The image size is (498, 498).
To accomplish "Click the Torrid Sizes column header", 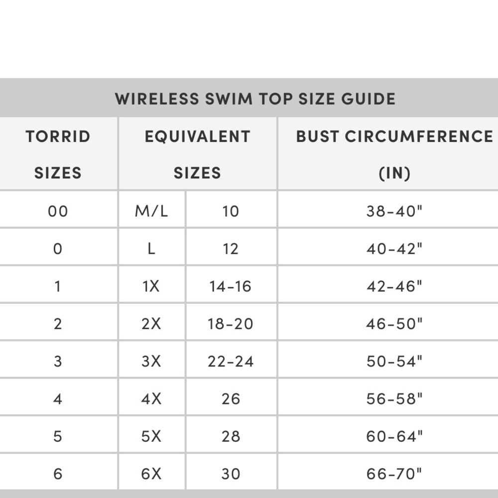I will pyautogui.click(x=58, y=154).
